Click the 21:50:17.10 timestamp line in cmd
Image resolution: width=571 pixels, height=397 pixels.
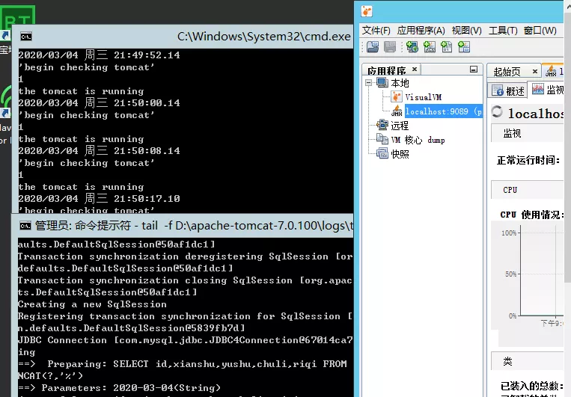pos(99,199)
